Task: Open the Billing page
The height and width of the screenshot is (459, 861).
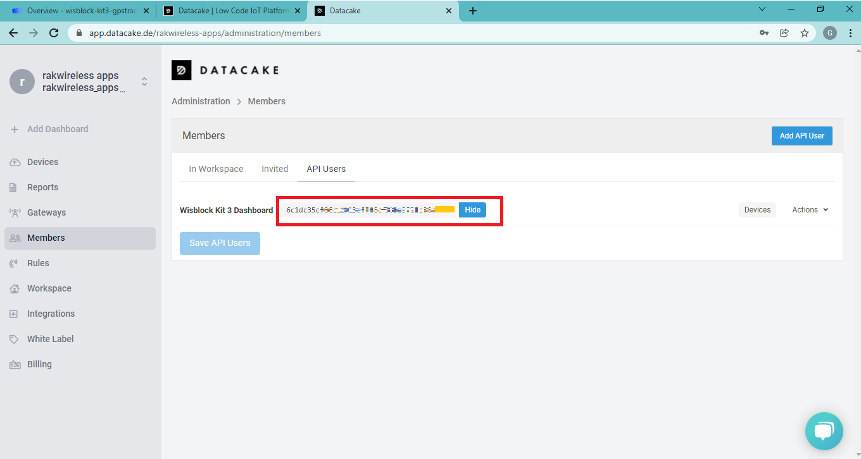Action: click(x=39, y=364)
